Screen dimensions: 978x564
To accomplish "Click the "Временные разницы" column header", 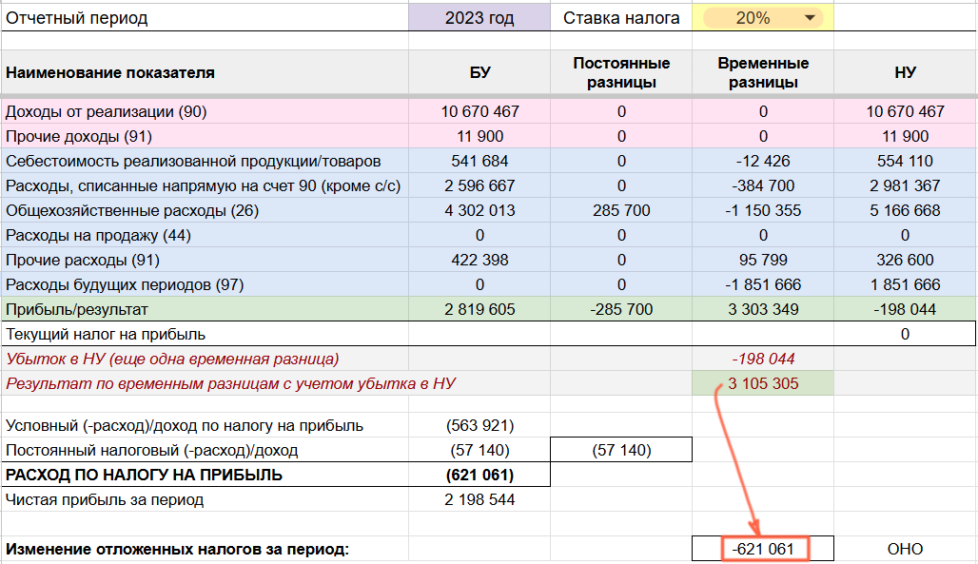I will (763, 72).
